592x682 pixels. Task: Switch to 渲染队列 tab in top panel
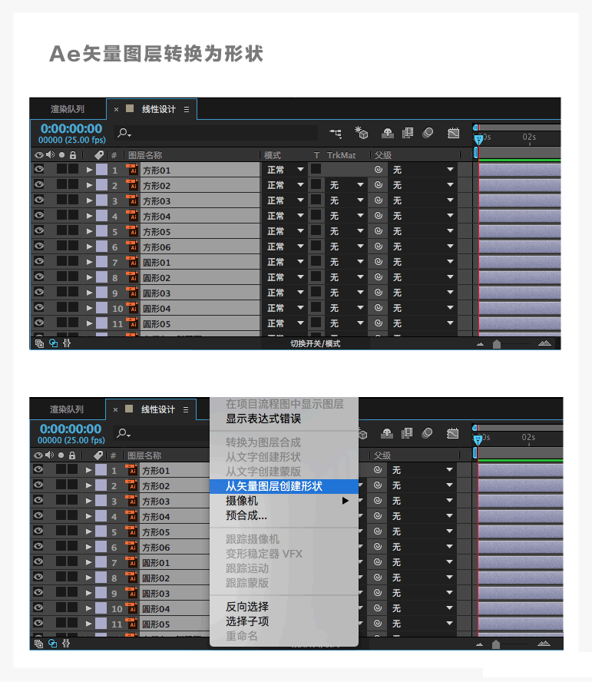pyautogui.click(x=68, y=109)
